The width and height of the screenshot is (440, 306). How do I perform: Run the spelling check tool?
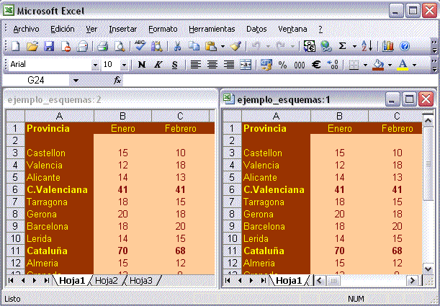point(140,46)
